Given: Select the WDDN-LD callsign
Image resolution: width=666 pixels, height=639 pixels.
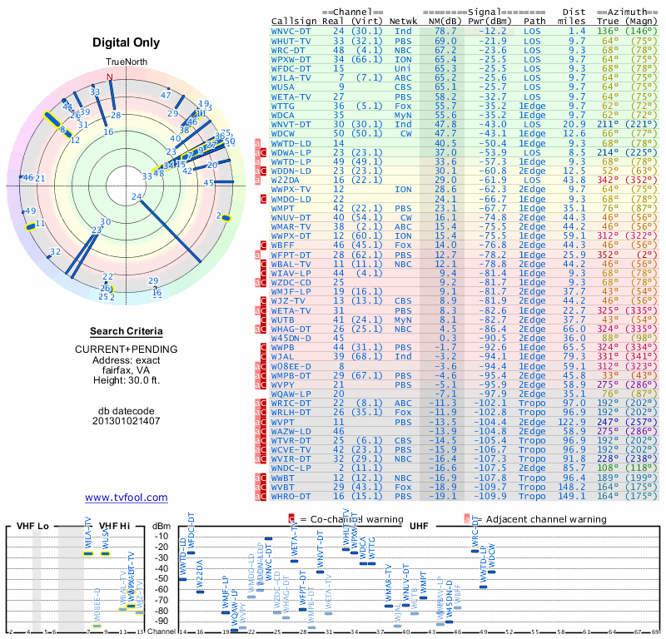Looking at the screenshot, I should click(291, 171).
